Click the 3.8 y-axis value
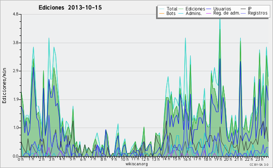Viewport: 273px width, 168px height. point(15,43)
